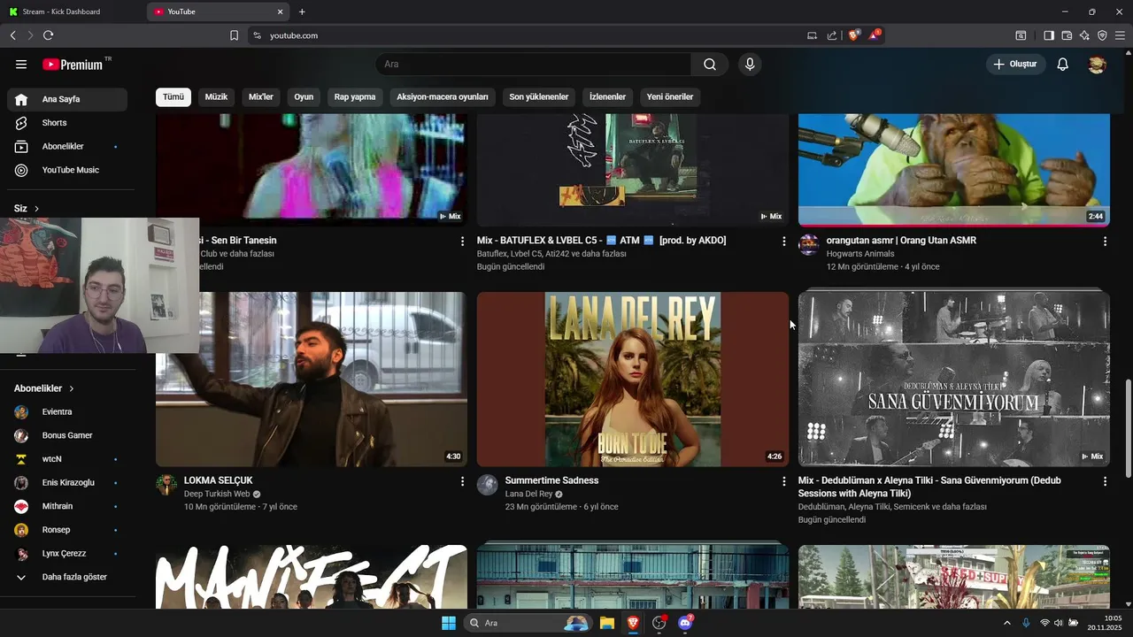The width and height of the screenshot is (1133, 637).
Task: Click the Oluştur create button
Action: 1015,65
